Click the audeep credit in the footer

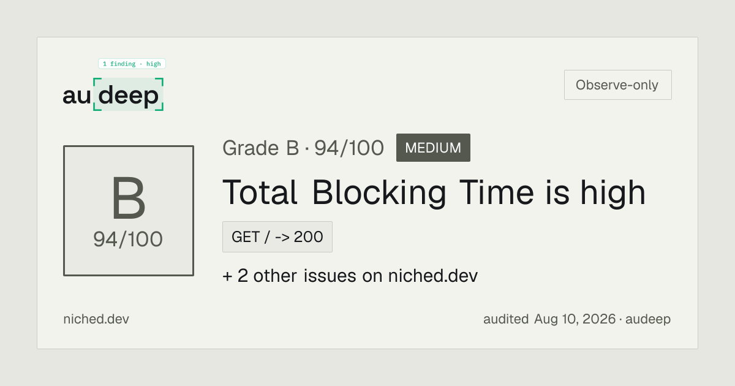[x=648, y=319]
